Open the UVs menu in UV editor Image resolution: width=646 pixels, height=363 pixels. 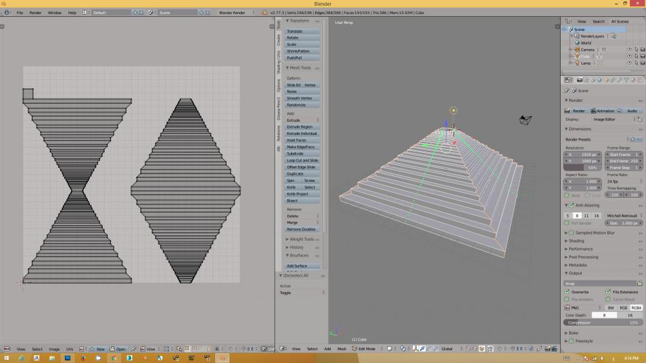click(x=70, y=349)
